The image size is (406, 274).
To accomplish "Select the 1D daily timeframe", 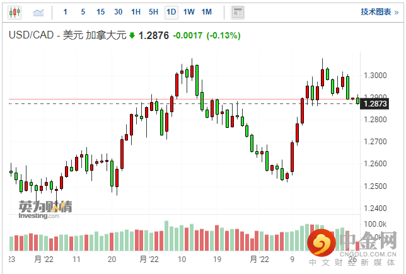I will [171, 12].
